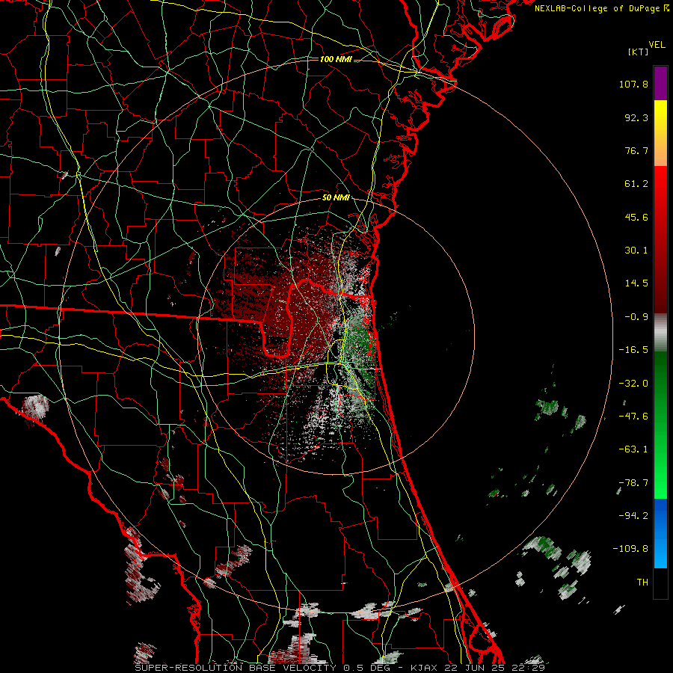
Task: Select the -109.8 knot scale value
Action: (x=631, y=549)
